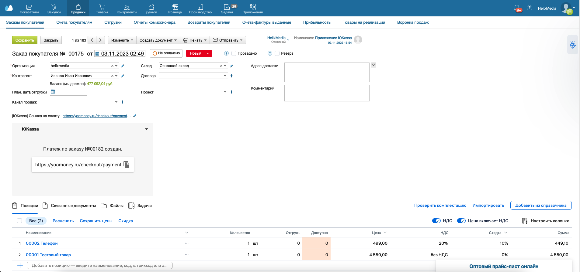Add new Договор with plus icon
Image resolution: width=580 pixels, height=272 pixels.
coord(231,76)
